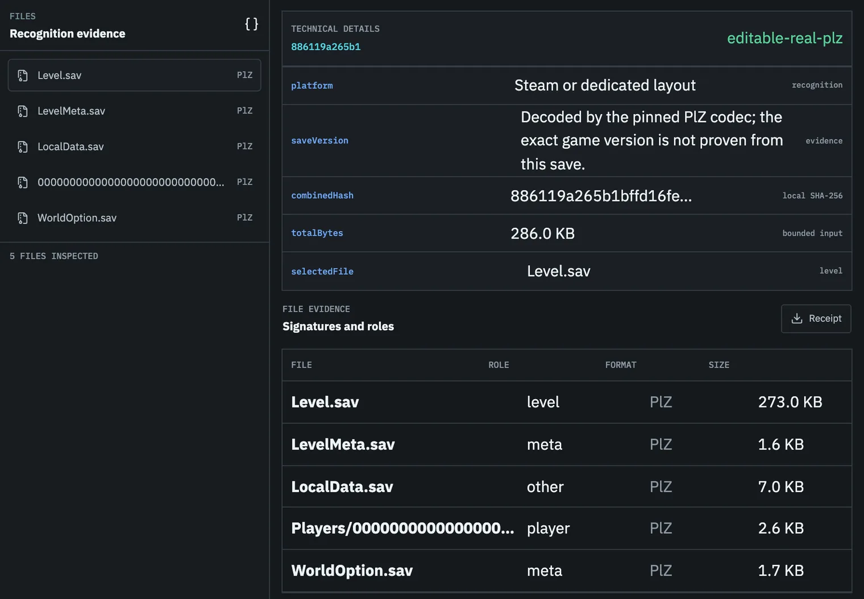Click the 2.6 KB size cell
This screenshot has height=599, width=864.
(x=781, y=528)
